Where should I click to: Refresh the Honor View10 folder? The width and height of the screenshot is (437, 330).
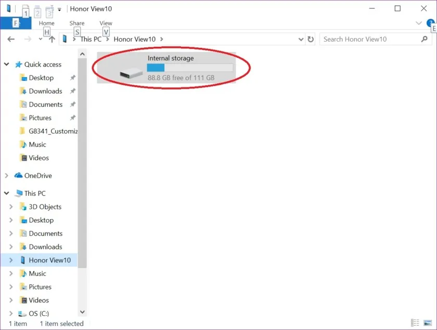pyautogui.click(x=311, y=39)
